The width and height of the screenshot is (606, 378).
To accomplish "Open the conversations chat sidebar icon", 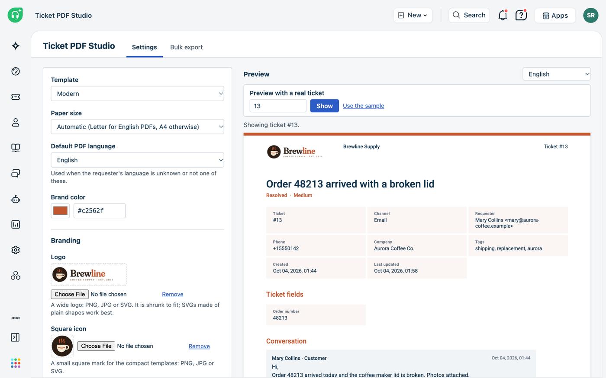I will point(16,173).
